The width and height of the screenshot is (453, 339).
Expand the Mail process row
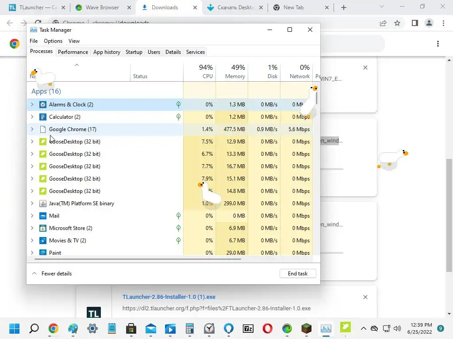click(x=32, y=216)
